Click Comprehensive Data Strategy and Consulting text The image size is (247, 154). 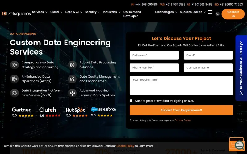[x=40, y=65]
